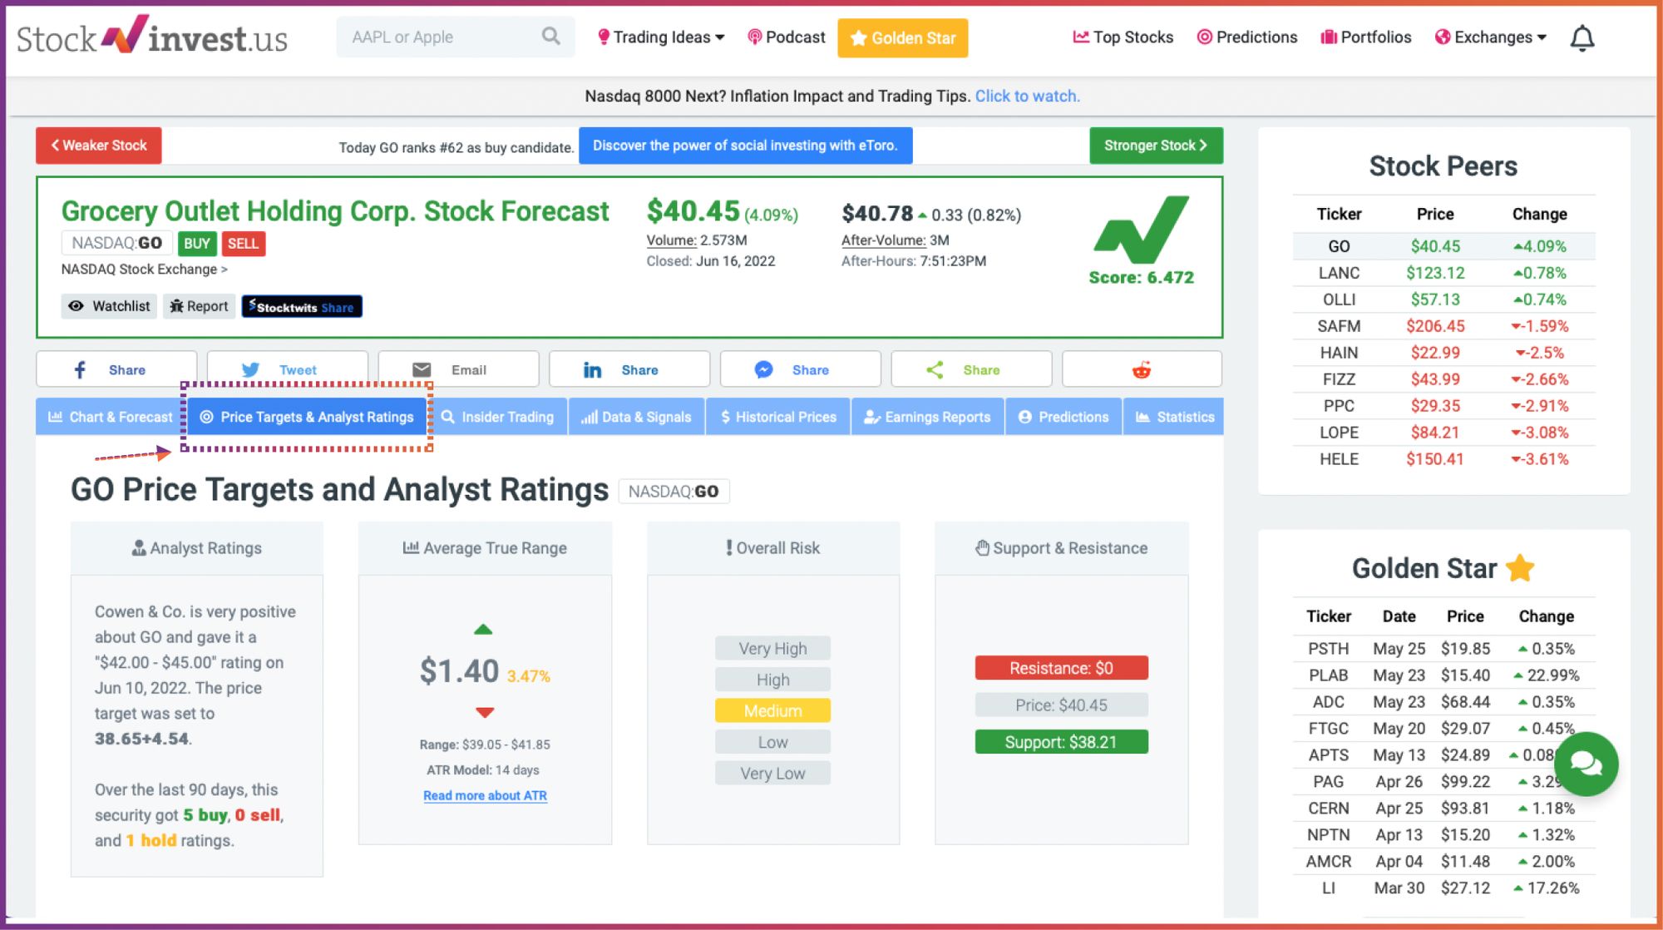Open the StockInvest.us logo home link
The width and height of the screenshot is (1663, 930).
[152, 37]
